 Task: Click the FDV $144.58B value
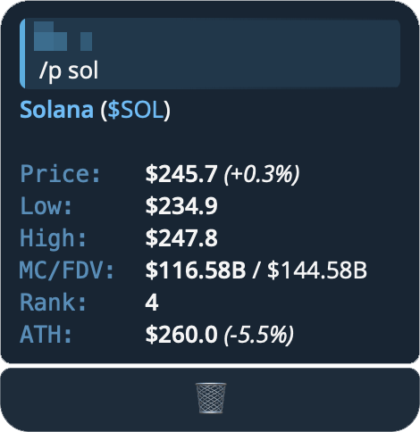coord(317,270)
